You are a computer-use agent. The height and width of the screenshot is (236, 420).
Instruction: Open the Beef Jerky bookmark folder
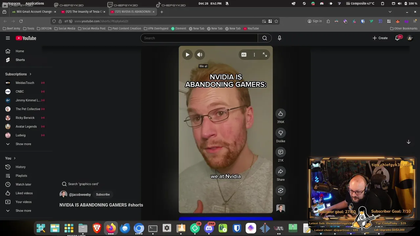click(11, 29)
